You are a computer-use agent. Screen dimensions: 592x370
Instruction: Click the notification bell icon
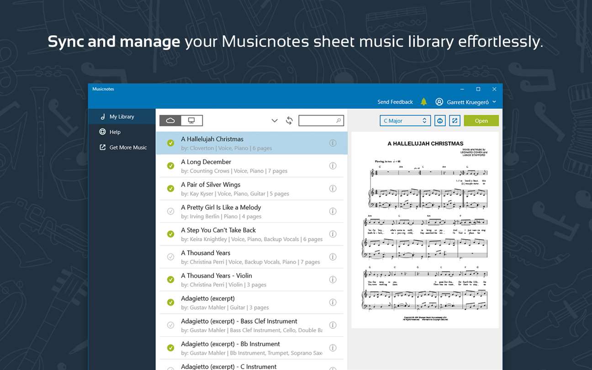pos(424,102)
